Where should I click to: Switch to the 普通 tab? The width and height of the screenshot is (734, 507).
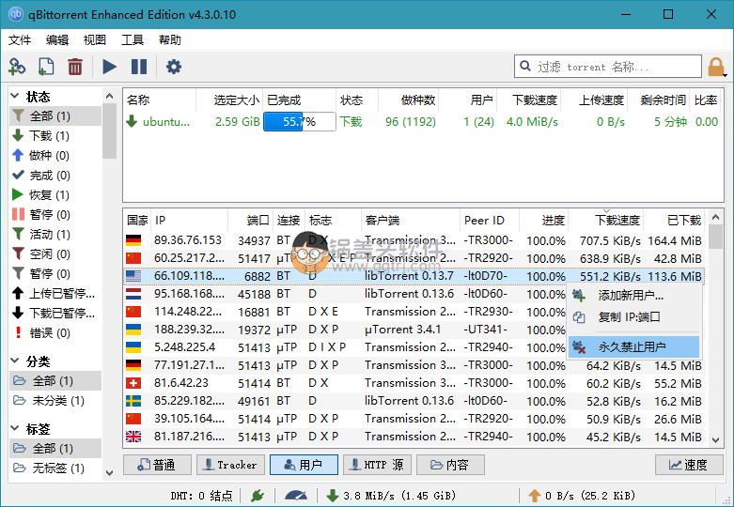tap(157, 465)
